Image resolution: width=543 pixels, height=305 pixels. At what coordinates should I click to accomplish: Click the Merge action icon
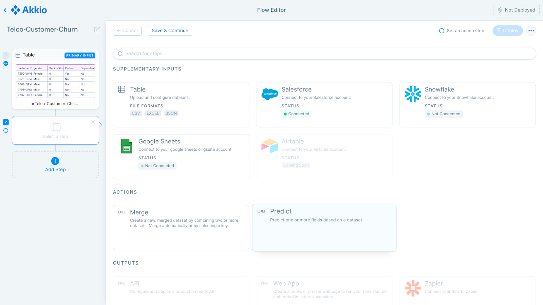(x=122, y=212)
